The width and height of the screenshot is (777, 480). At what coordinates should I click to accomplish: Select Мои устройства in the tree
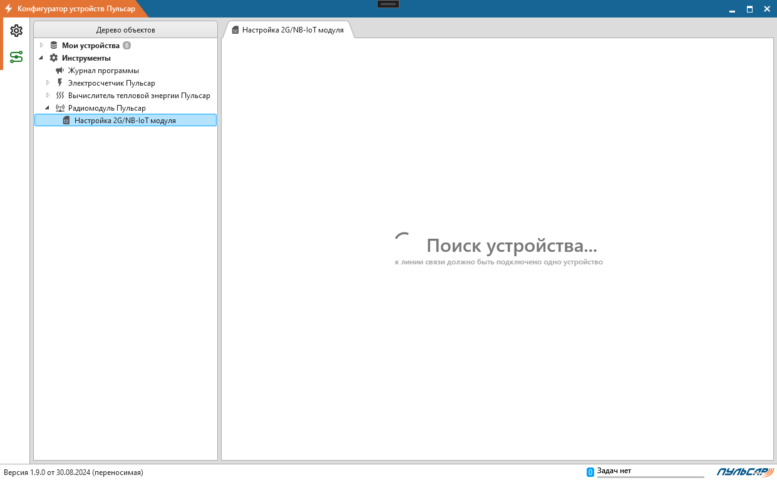(x=91, y=46)
